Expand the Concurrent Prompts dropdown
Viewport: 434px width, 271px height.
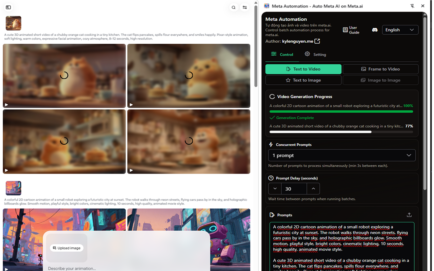(x=342, y=155)
